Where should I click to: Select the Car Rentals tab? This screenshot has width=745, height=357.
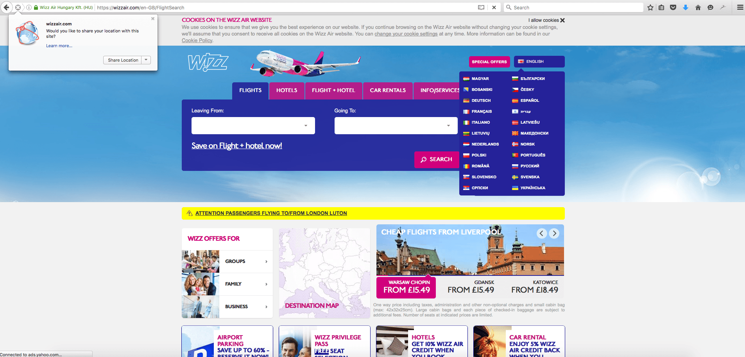(388, 91)
